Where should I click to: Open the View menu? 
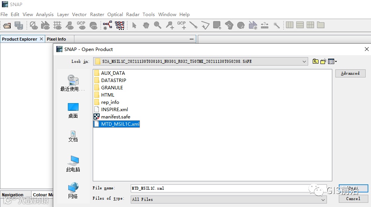[x=28, y=15]
